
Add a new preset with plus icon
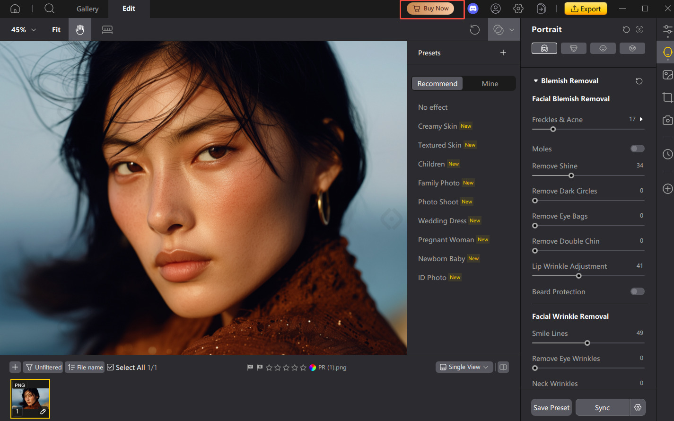pyautogui.click(x=503, y=53)
